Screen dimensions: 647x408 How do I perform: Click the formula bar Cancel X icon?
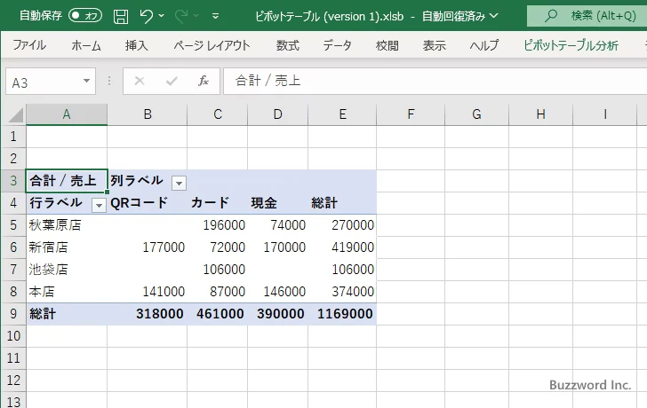[140, 81]
